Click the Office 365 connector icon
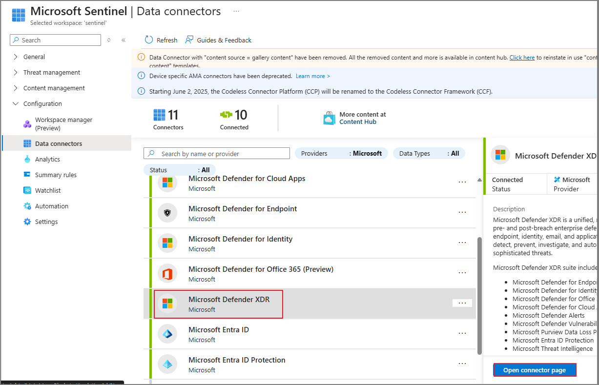The height and width of the screenshot is (385, 599). click(x=167, y=273)
